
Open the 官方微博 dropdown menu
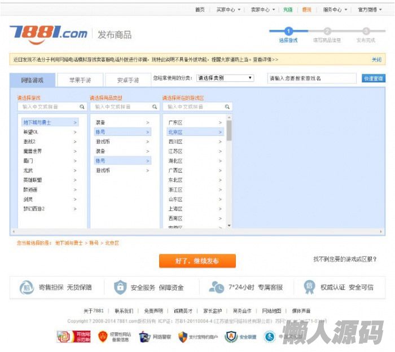[370, 10]
